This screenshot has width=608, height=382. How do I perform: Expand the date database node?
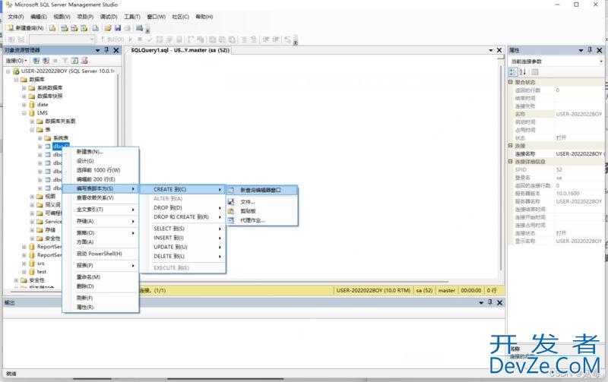24,105
